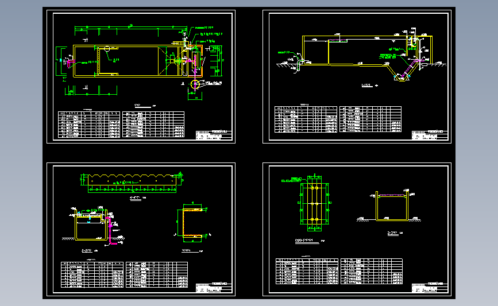
Task: Select the U-shaped tank section with magenta top line
Action: coord(392,206)
